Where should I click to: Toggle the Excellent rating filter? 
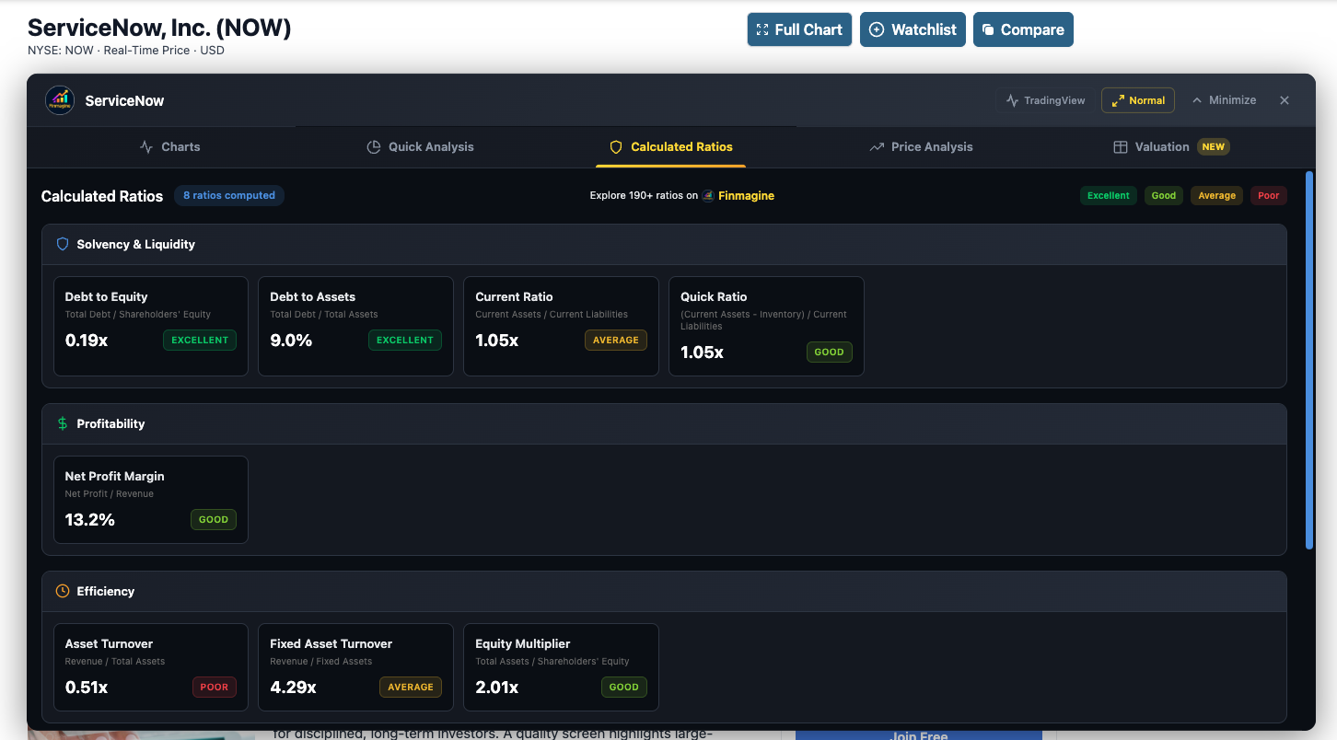pyautogui.click(x=1109, y=195)
